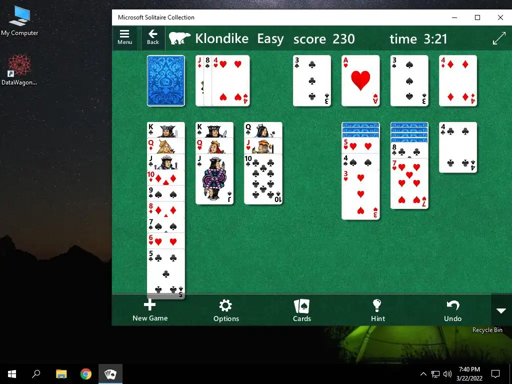Select the 8 of diamonds in first column

[x=166, y=209]
